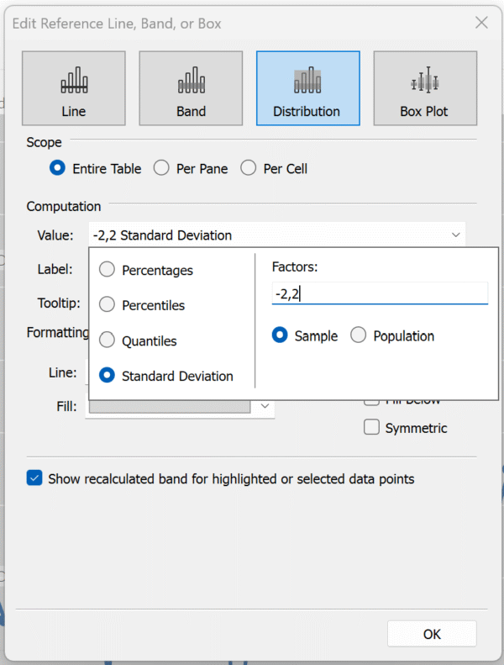The image size is (504, 665).
Task: Click the Factors input field
Action: (380, 293)
